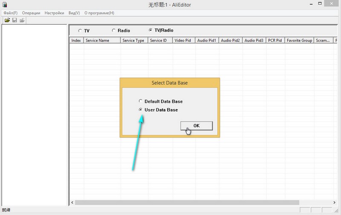This screenshot has height=215, width=341.
Task: Open file with the folder toolbar icon
Action: coord(7,20)
